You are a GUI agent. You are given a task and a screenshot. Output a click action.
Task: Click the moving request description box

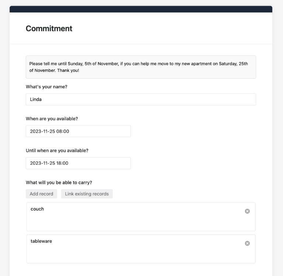141,67
